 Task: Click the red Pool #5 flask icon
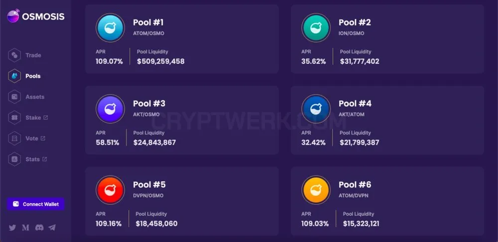click(110, 190)
